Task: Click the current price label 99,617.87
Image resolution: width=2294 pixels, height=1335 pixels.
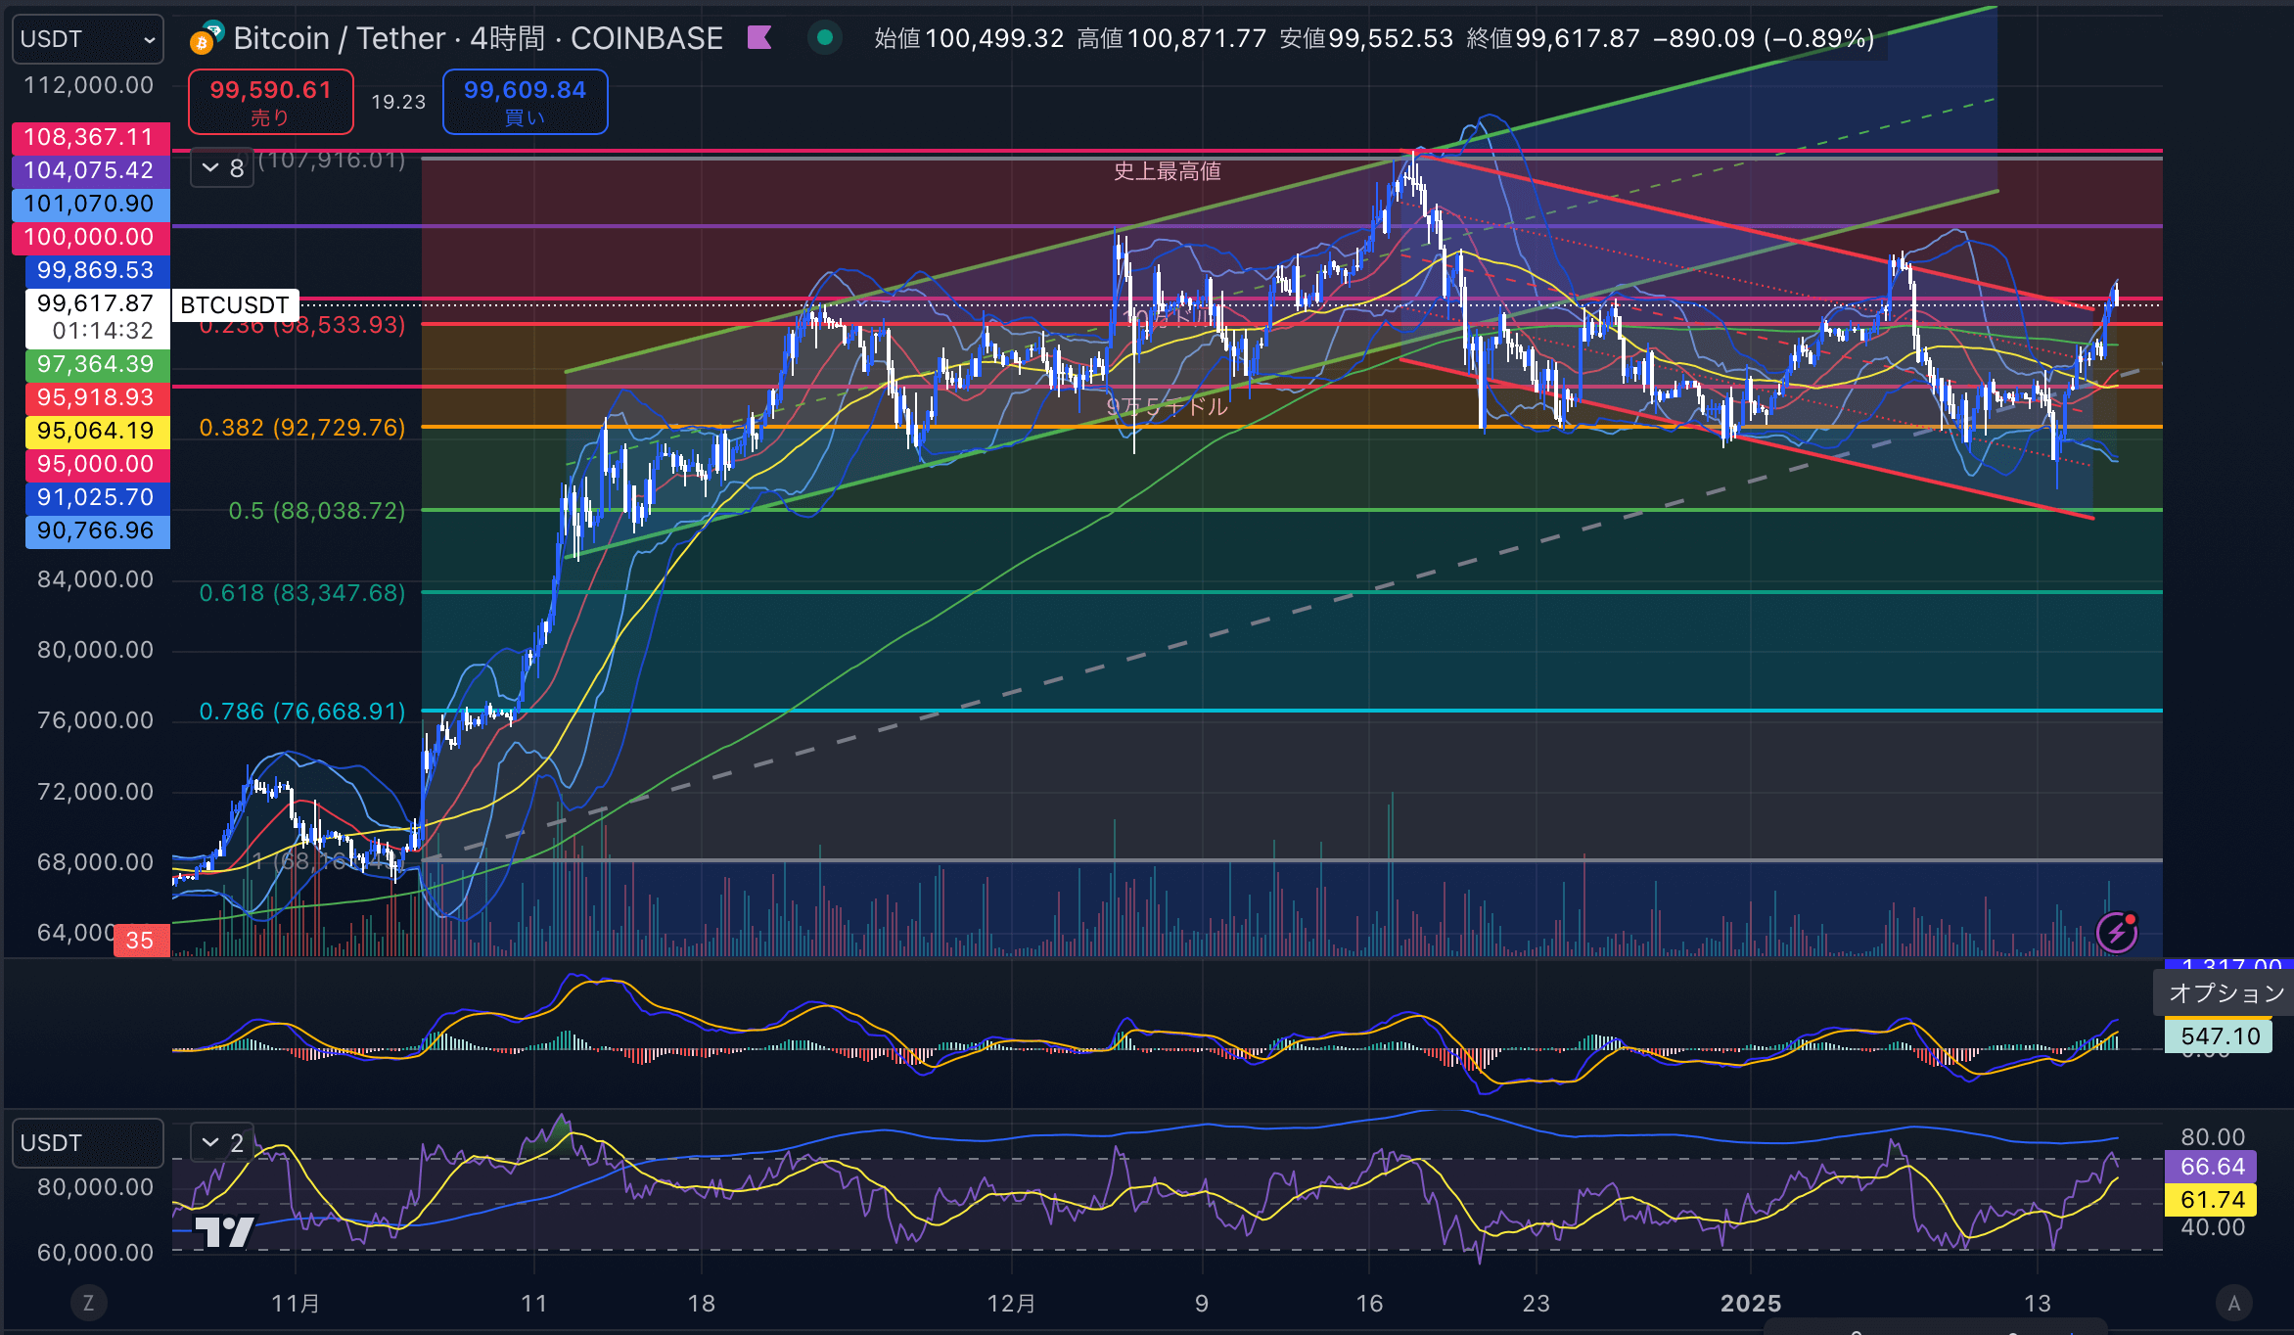Action: coord(96,317)
